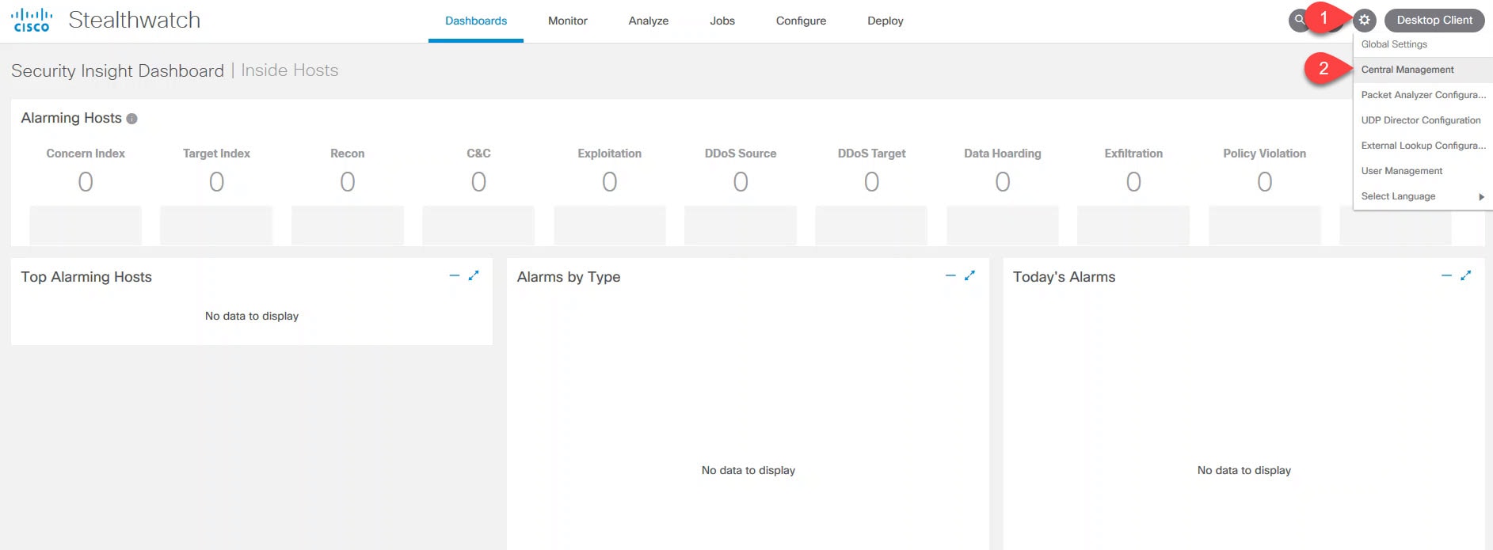The width and height of the screenshot is (1493, 550).
Task: Open the Deploy menu
Action: coord(886,21)
